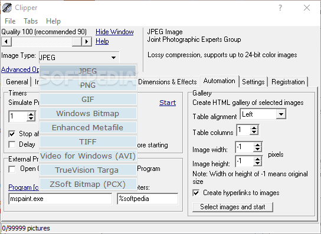Switch to the Registration tab
The image size is (321, 234).
click(288, 82)
